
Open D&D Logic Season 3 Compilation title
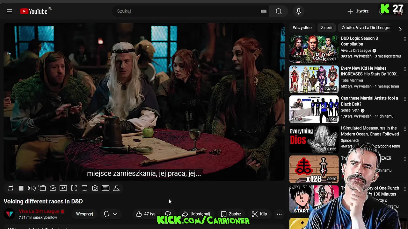click(360, 41)
